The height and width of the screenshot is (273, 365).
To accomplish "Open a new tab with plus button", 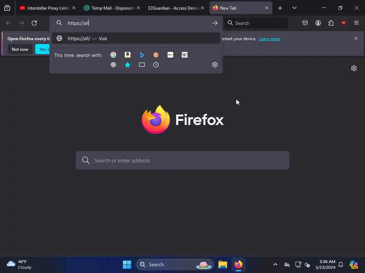I will 280,8.
